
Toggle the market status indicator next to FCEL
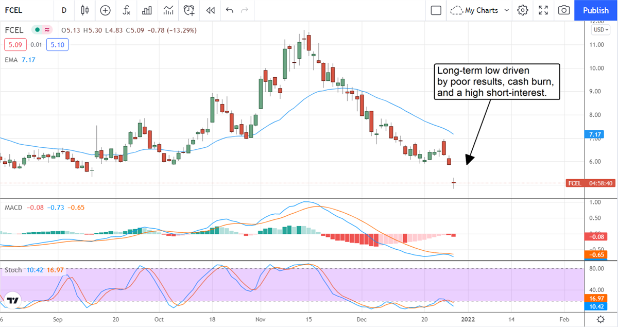pos(38,30)
